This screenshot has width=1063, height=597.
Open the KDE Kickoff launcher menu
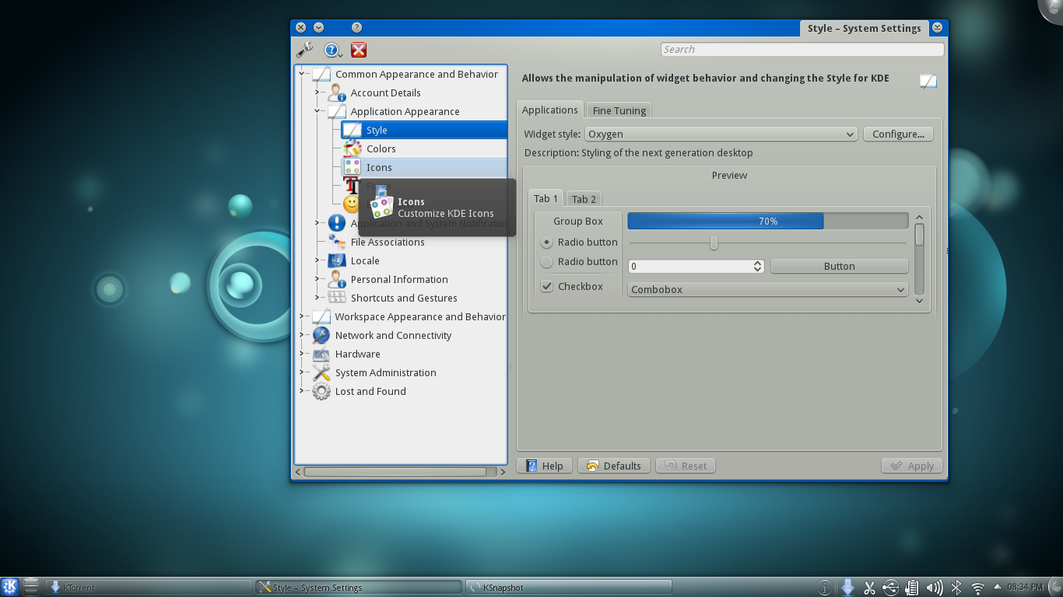9,587
